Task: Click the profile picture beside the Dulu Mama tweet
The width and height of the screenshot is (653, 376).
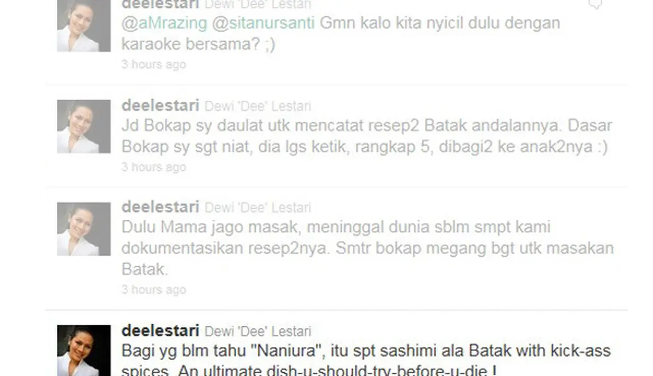Action: pyautogui.click(x=84, y=229)
